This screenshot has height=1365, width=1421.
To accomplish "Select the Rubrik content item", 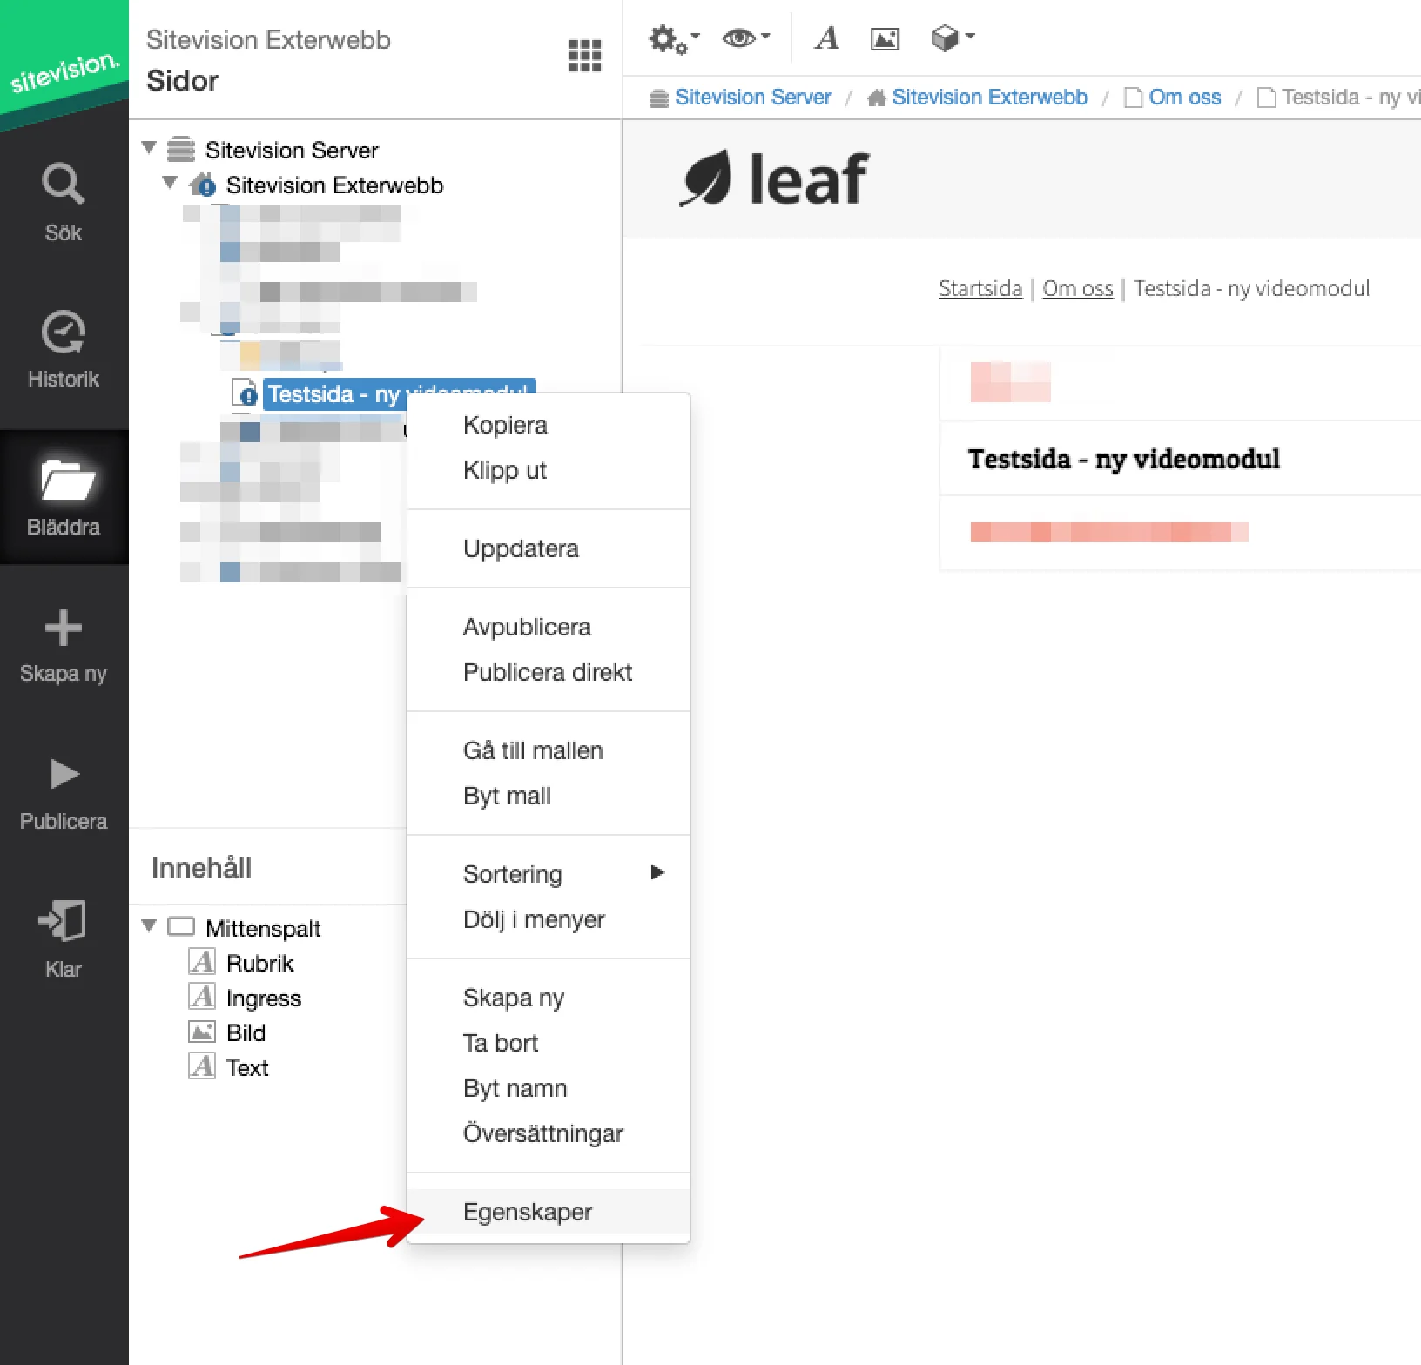I will [259, 963].
